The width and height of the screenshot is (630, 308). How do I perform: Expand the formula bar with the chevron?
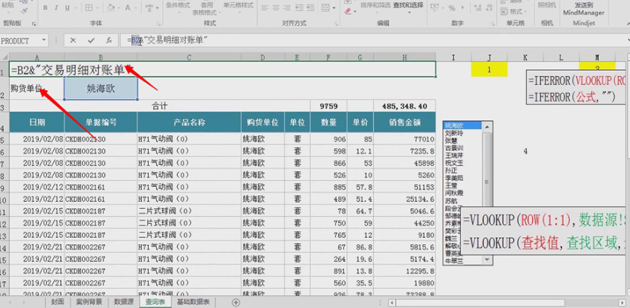pos(628,40)
